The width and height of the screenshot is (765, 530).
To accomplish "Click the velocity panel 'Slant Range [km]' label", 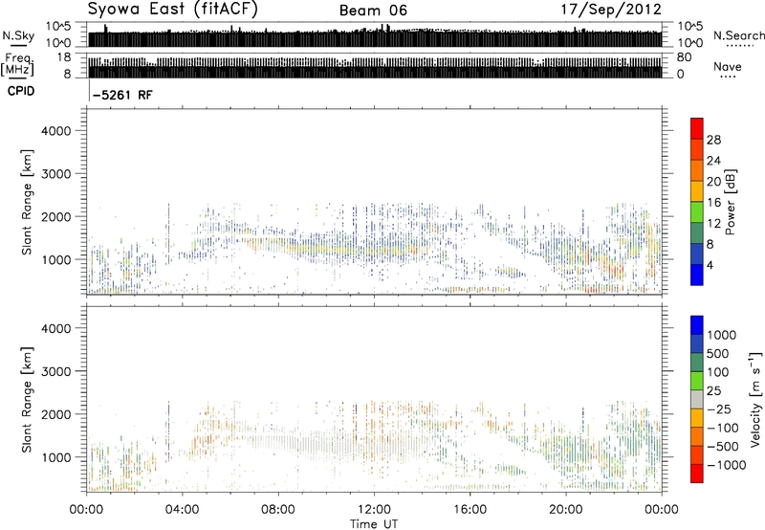I will click(x=27, y=400).
